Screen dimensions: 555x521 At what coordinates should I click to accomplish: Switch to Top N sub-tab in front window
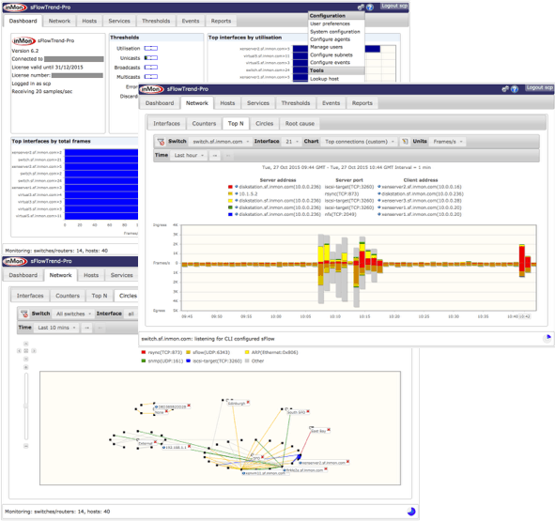point(236,124)
